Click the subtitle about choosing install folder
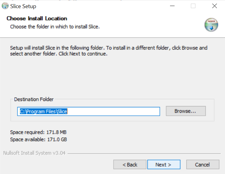Screen dimensions: 225x174 point(55,27)
